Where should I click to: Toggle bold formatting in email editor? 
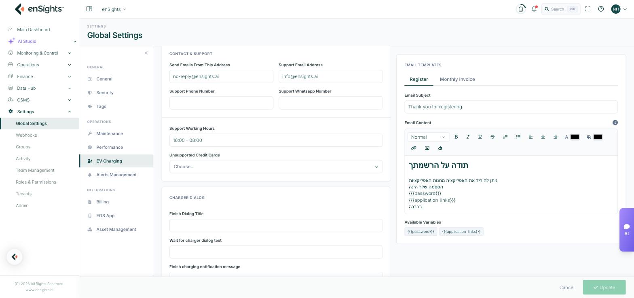456,137
